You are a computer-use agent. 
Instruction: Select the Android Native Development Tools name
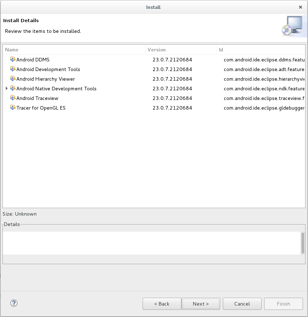coord(56,89)
